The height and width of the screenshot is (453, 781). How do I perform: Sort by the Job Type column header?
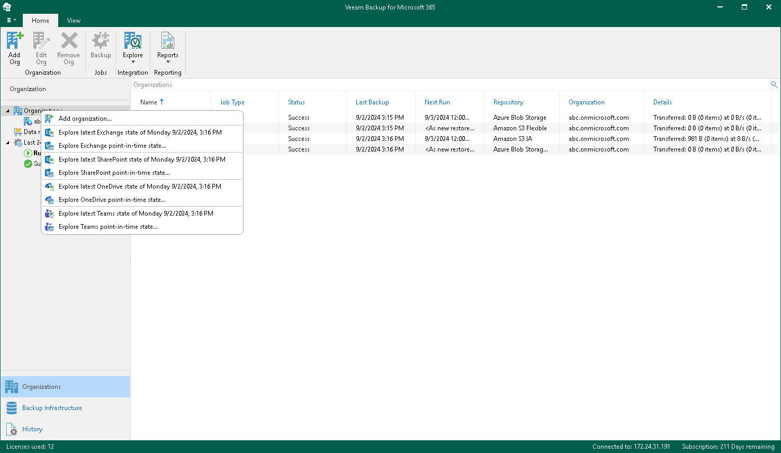tap(232, 102)
